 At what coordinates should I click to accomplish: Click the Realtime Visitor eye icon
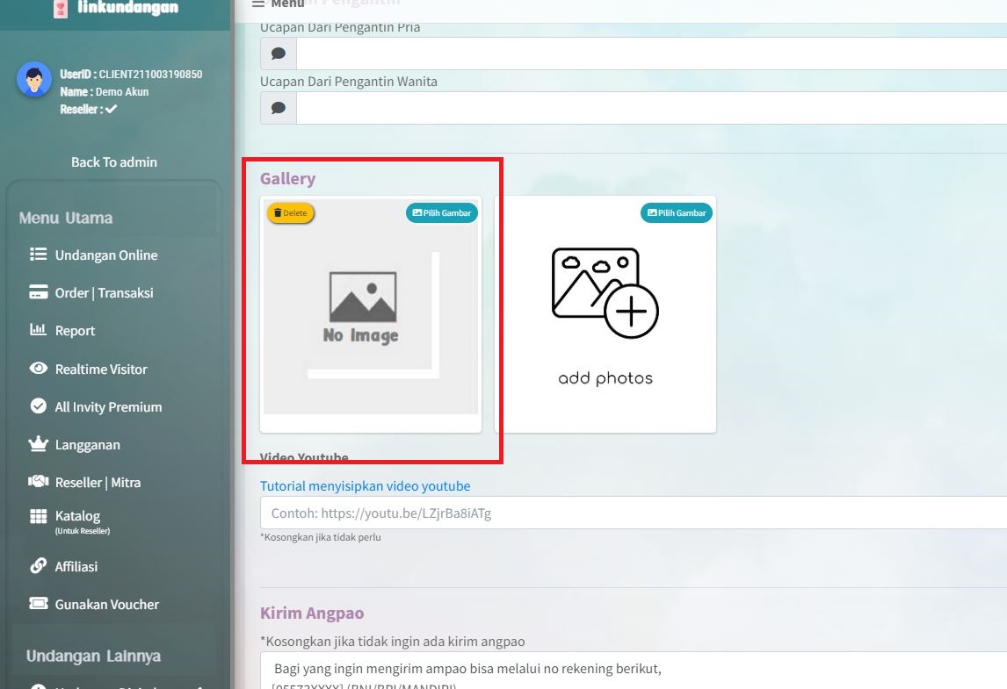[x=38, y=369]
